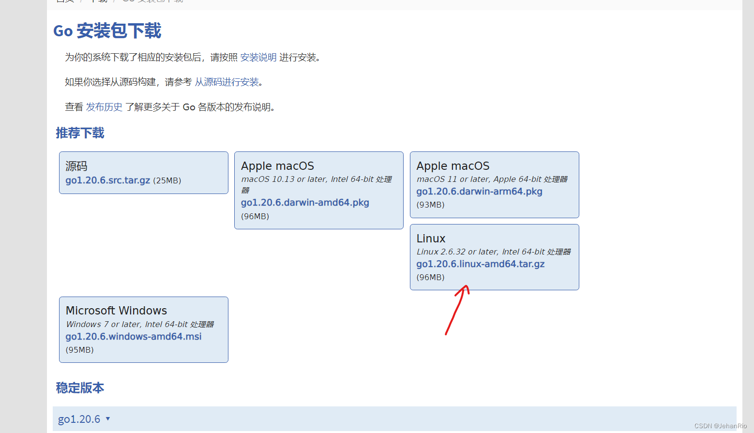Click the 稳定版本 section heading
754x433 pixels.
[80, 388]
